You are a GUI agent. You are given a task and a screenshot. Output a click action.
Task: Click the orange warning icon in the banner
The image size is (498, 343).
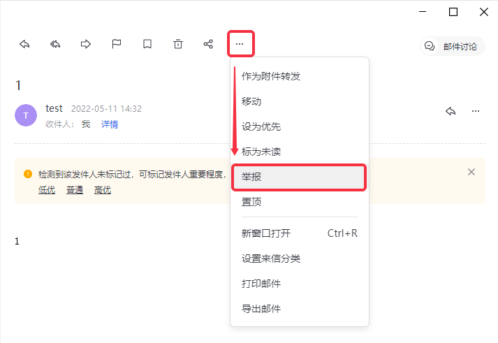[28, 174]
